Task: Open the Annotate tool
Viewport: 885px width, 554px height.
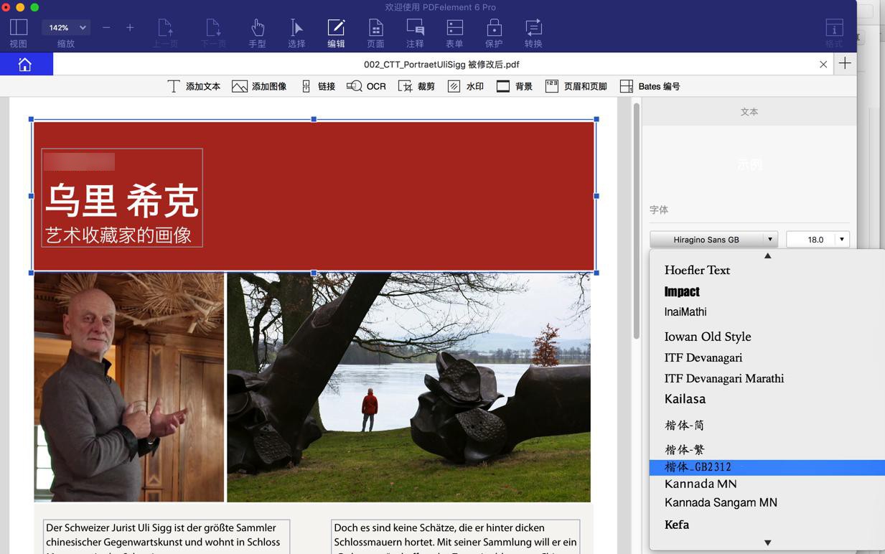Action: (x=415, y=33)
